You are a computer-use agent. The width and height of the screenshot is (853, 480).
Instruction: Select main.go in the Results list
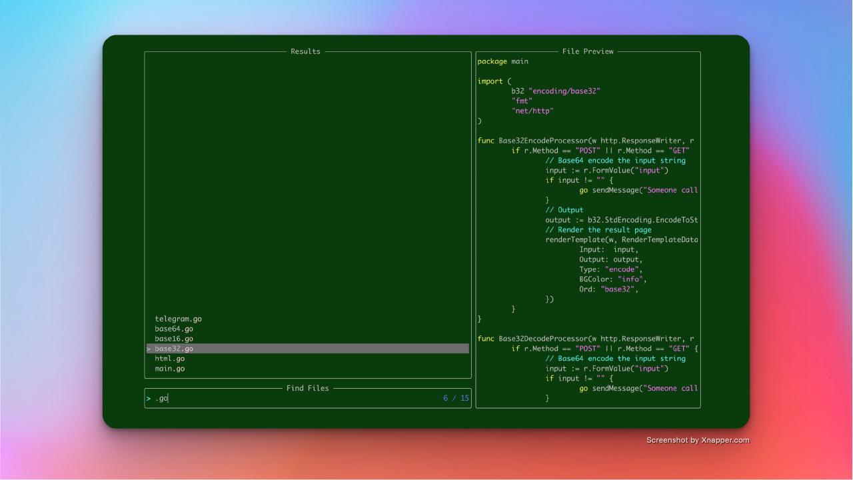(x=169, y=369)
